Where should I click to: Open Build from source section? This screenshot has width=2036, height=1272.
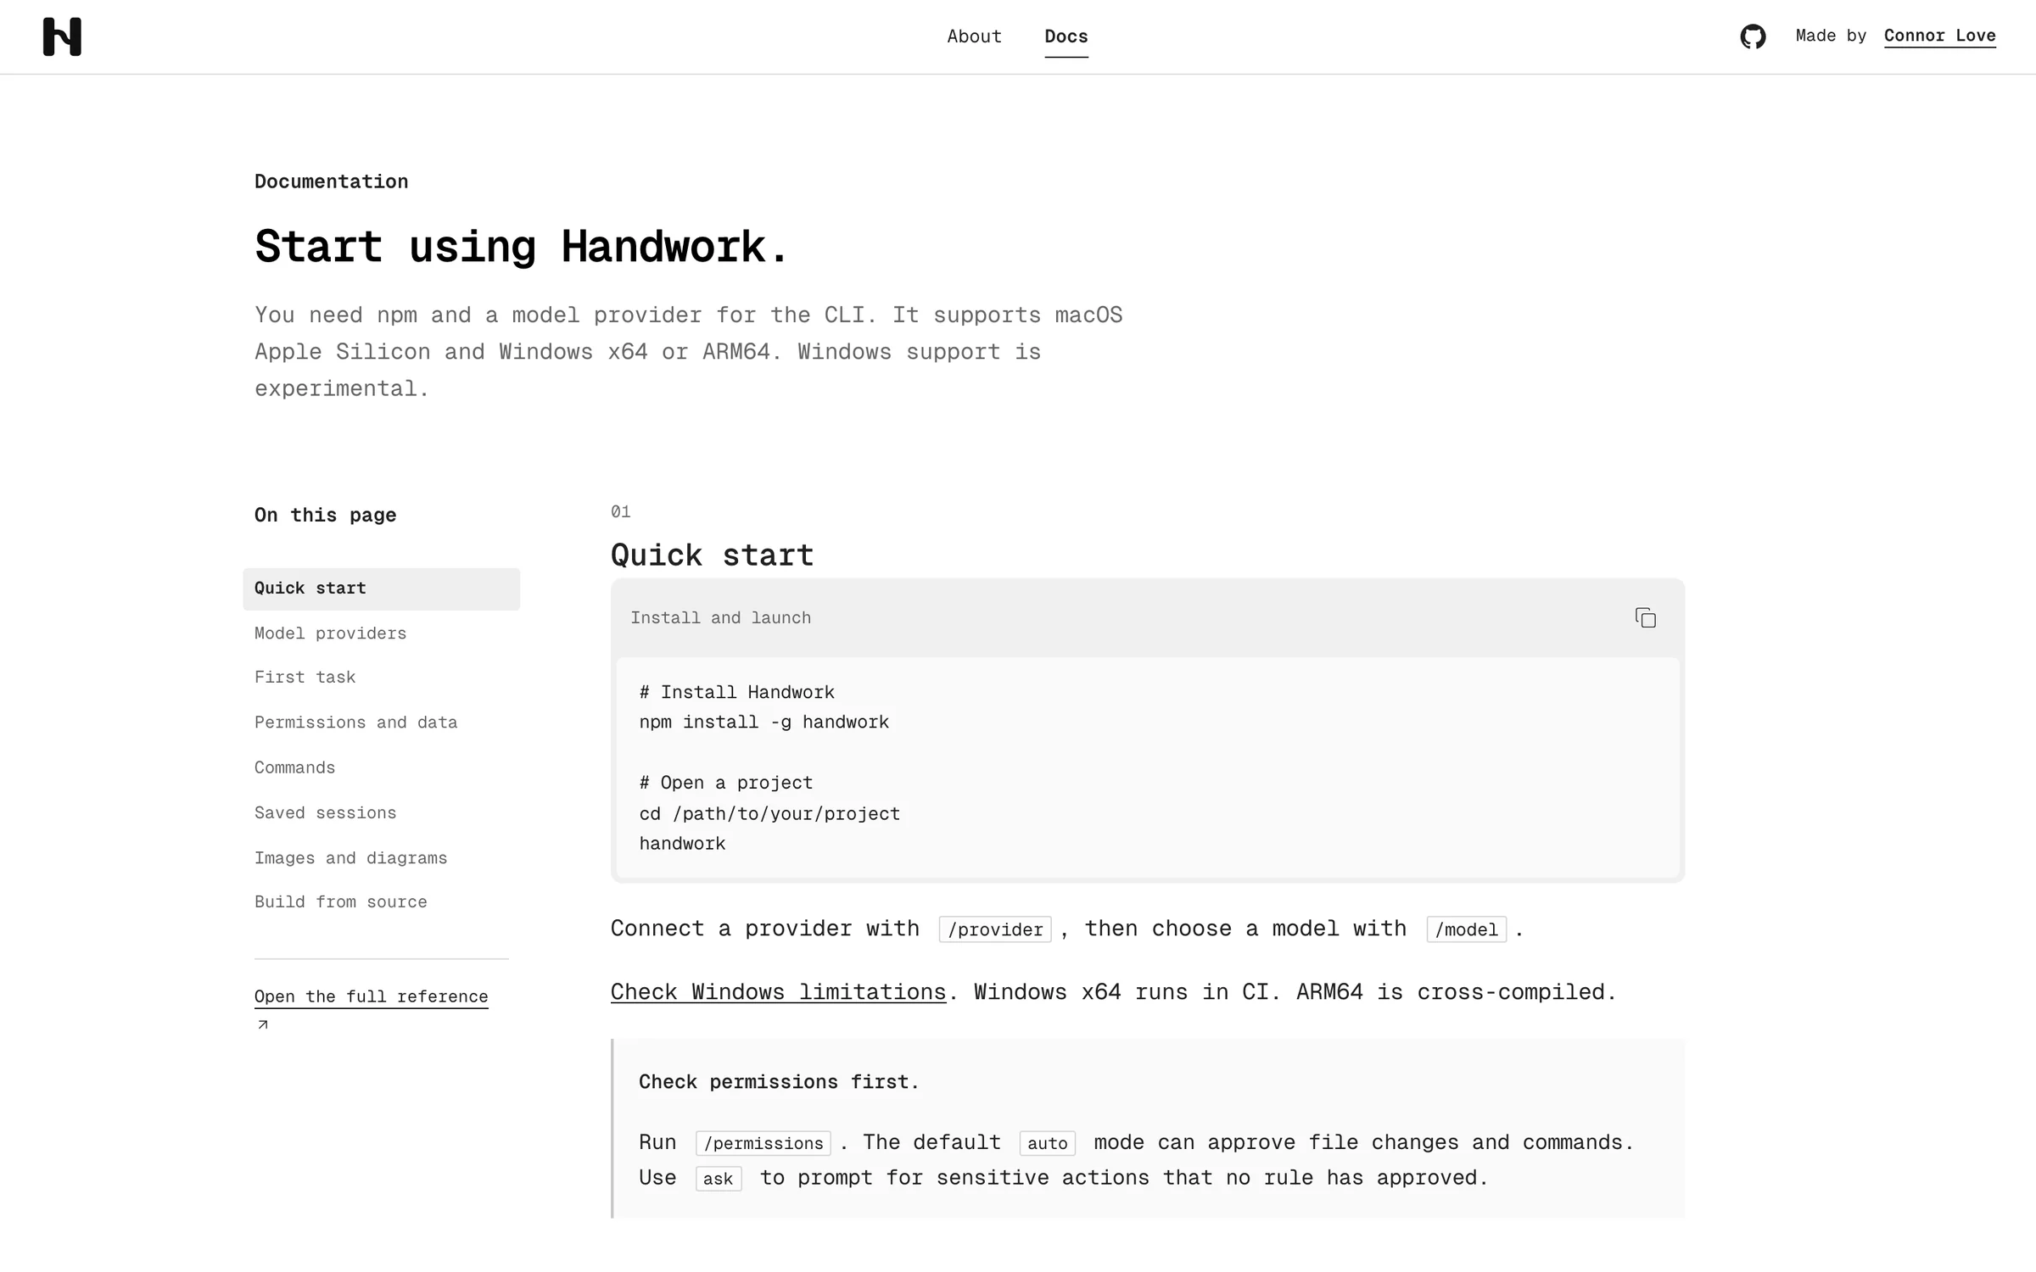tap(340, 902)
